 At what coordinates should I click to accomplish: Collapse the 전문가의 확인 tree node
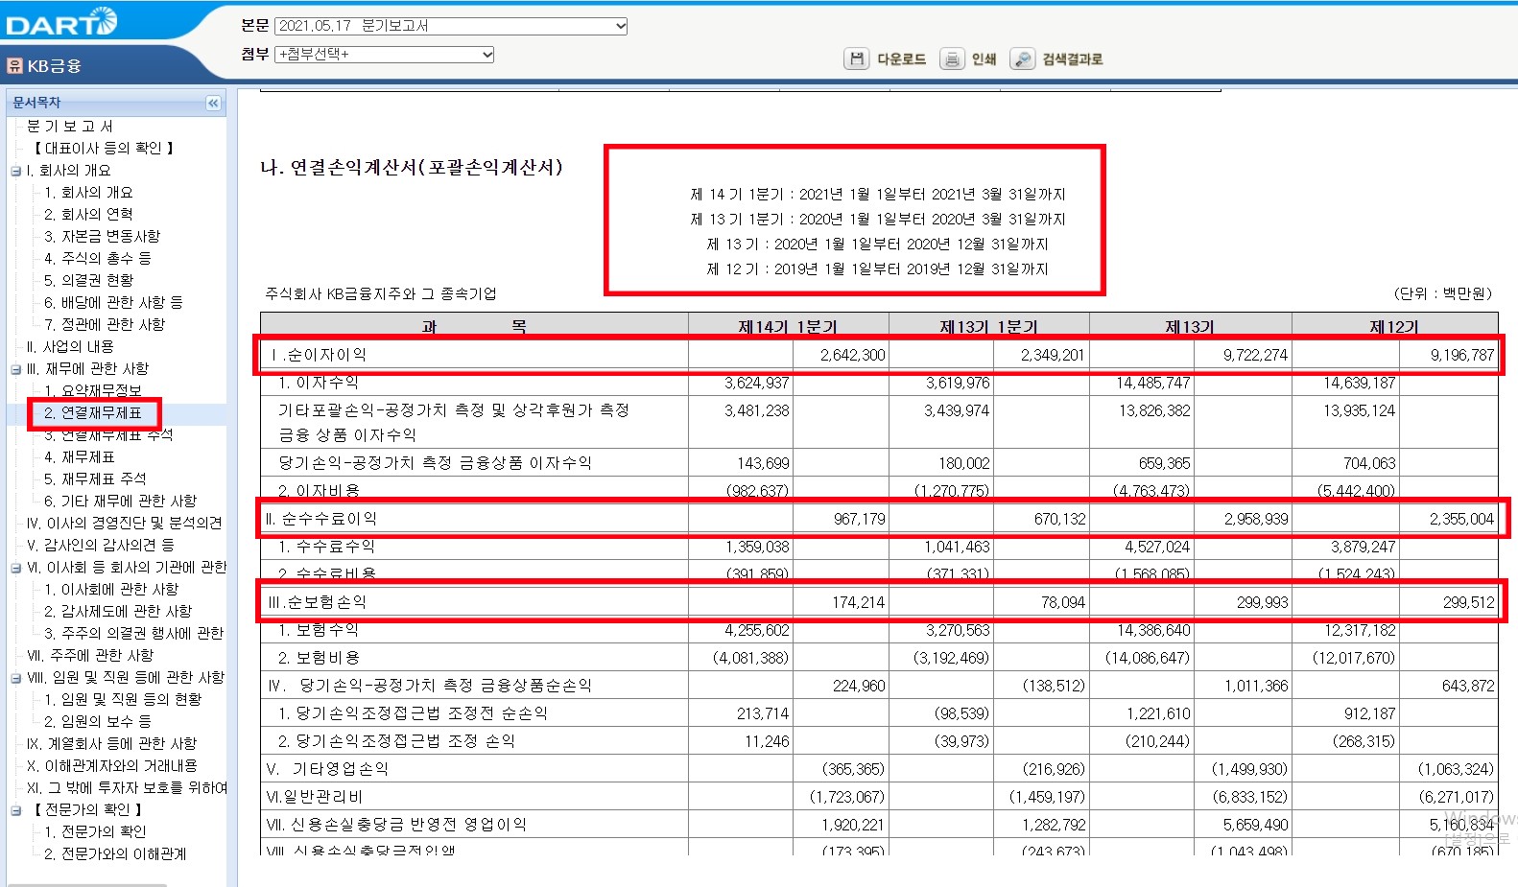point(15,810)
